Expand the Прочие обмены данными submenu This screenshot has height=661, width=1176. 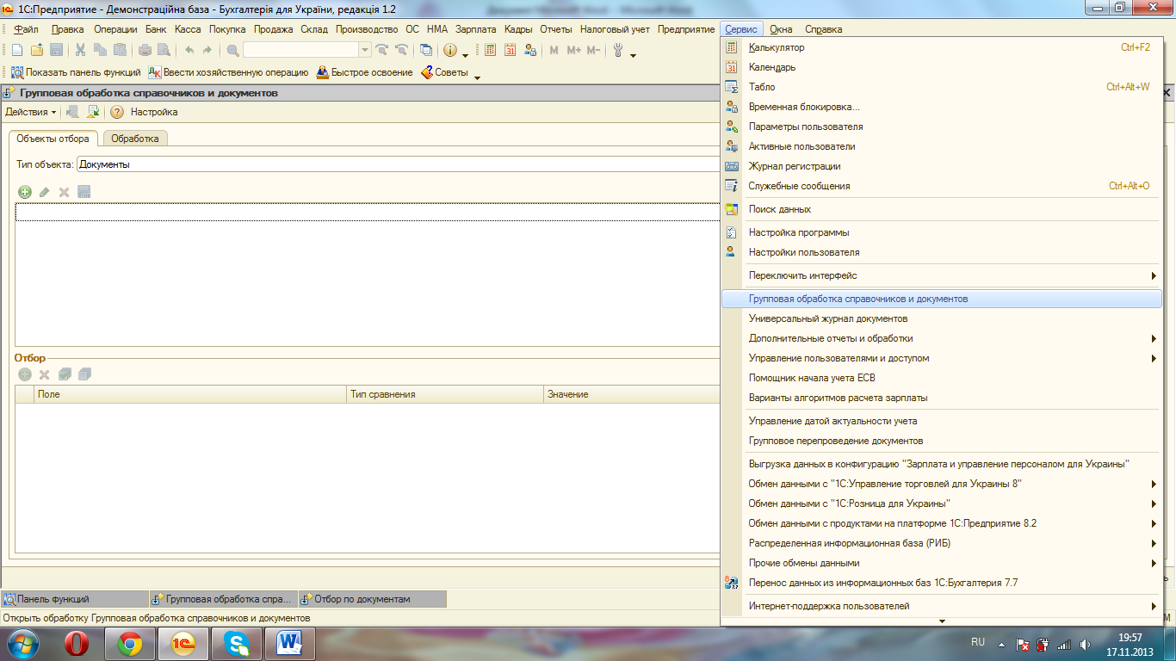(941, 563)
